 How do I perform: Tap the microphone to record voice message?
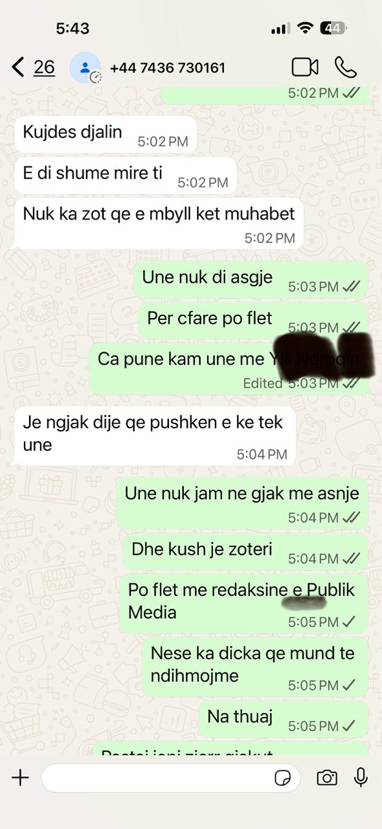pyautogui.click(x=361, y=777)
